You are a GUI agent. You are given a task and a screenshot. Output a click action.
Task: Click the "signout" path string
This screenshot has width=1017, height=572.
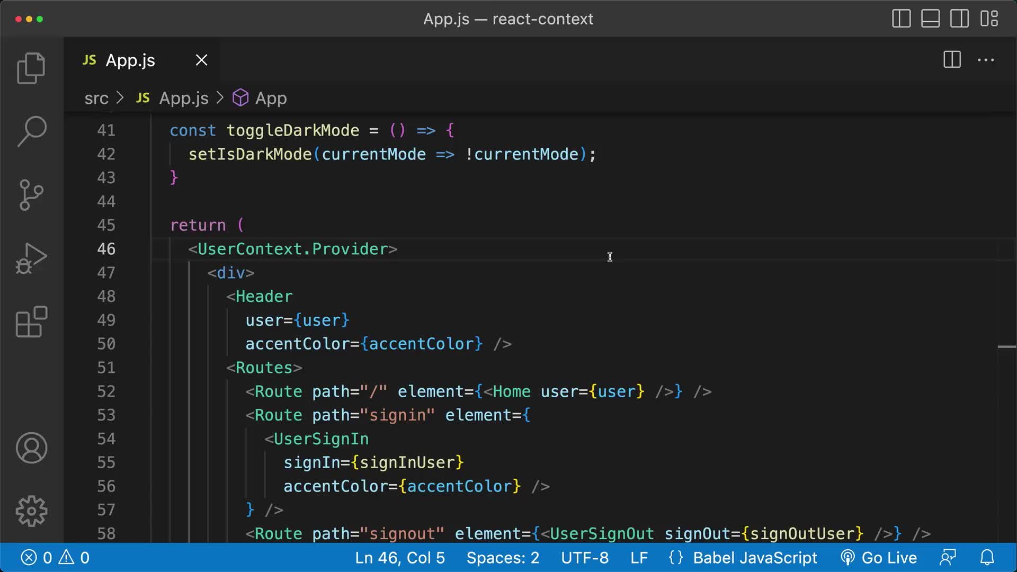pyautogui.click(x=402, y=534)
